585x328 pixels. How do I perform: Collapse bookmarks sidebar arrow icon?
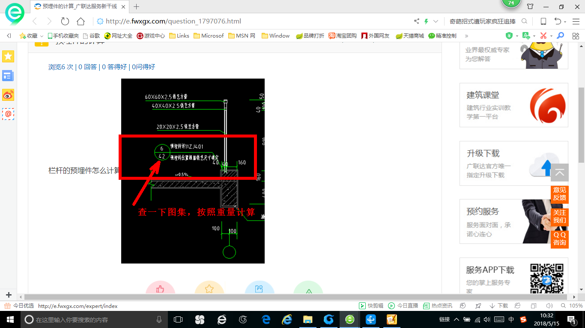click(9, 36)
